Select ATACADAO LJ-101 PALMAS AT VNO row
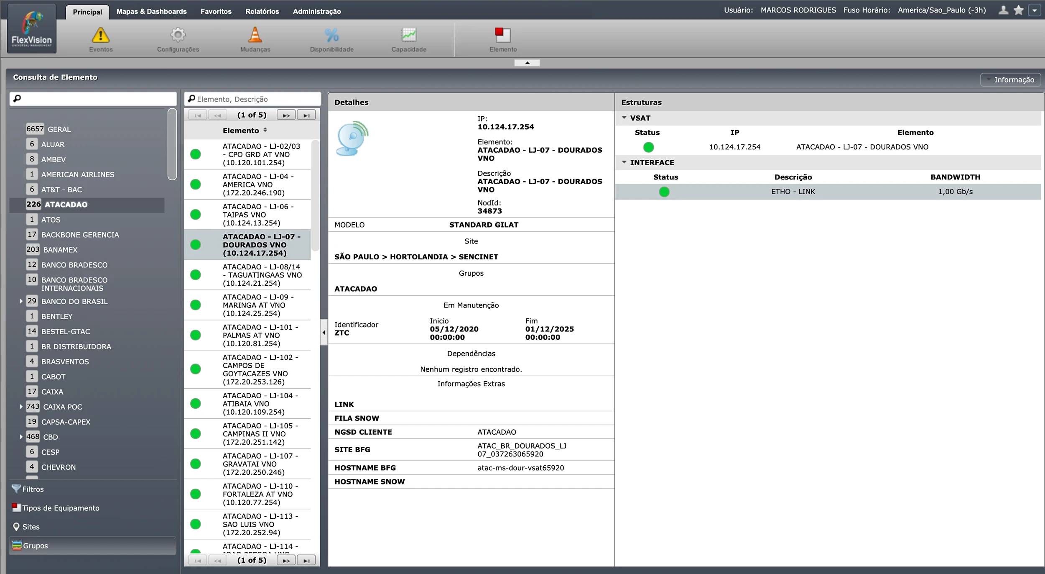Viewport: 1045px width, 574px height. (x=247, y=335)
